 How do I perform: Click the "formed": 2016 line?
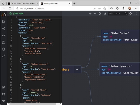tap(26, 25)
